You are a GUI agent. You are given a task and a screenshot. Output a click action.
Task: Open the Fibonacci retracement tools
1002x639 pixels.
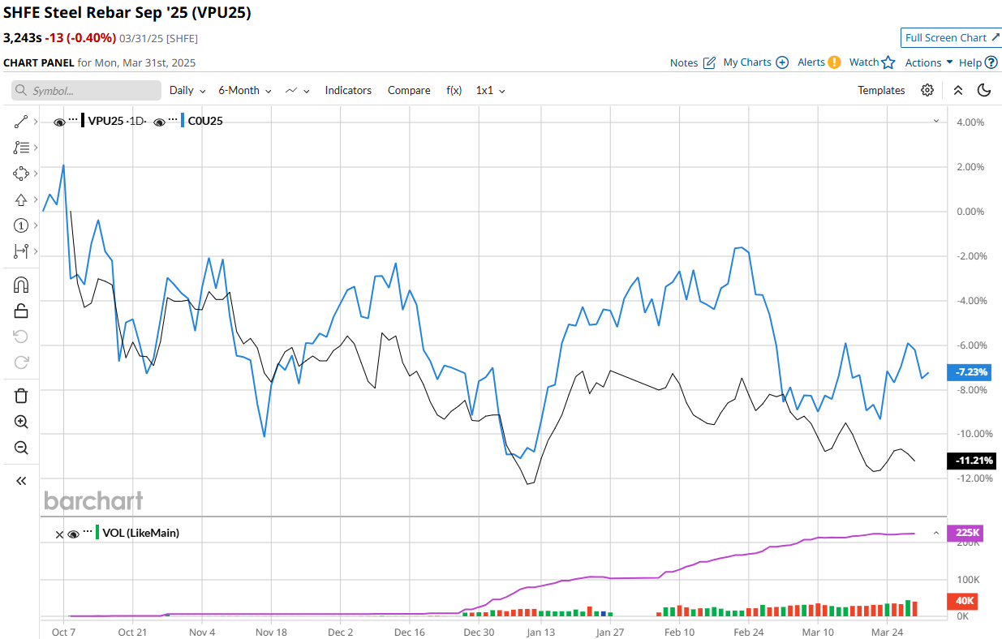point(21,148)
